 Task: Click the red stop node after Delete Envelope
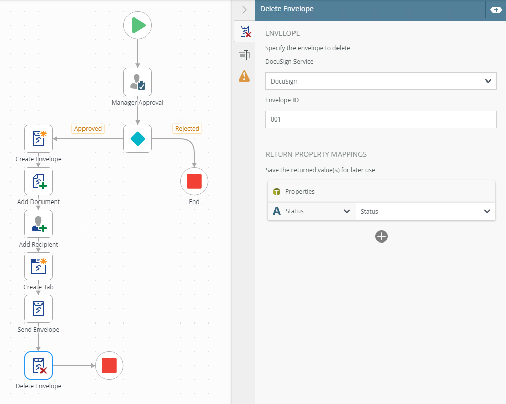[109, 366]
